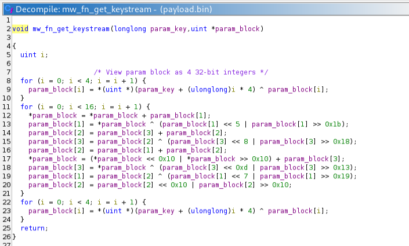Screen dimensions: 409x246
Task: Click constant 0x18 on line 15
Action: coord(341,141)
